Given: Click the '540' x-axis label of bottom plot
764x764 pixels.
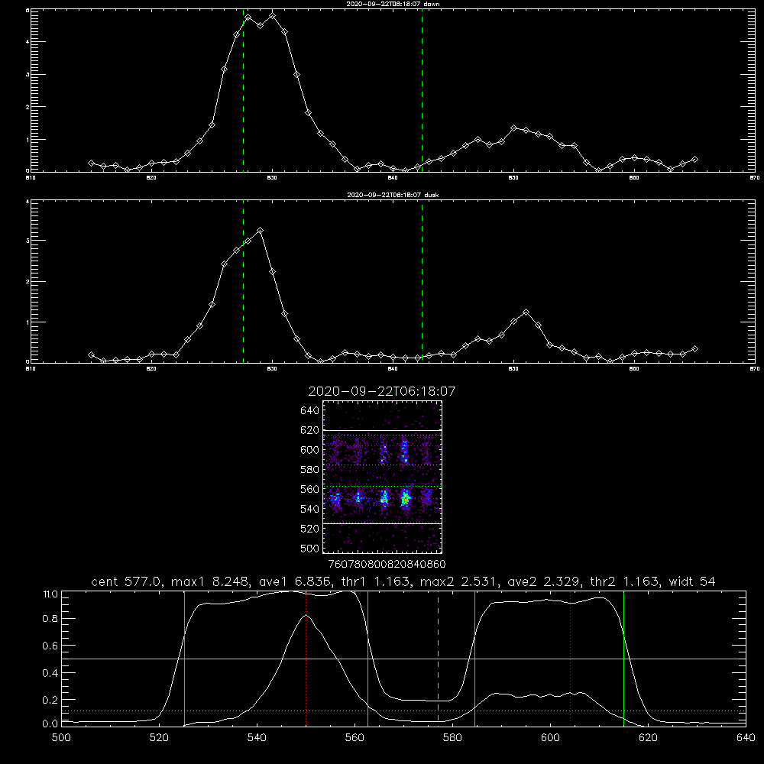Looking at the screenshot, I should [257, 738].
